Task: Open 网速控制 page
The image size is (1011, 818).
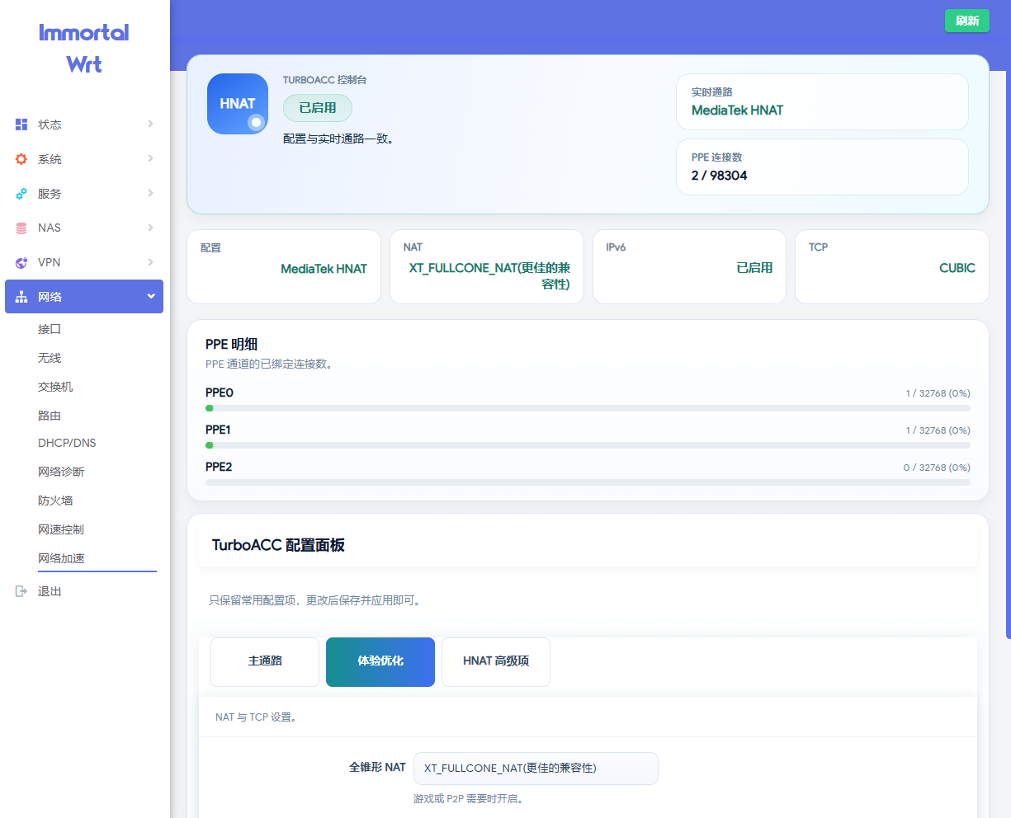Action: (x=61, y=529)
